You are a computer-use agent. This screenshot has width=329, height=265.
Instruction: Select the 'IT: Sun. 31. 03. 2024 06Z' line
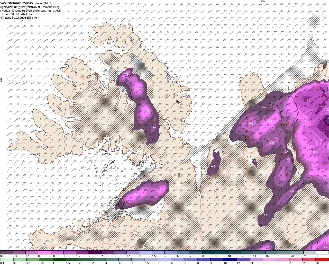tap(16, 14)
